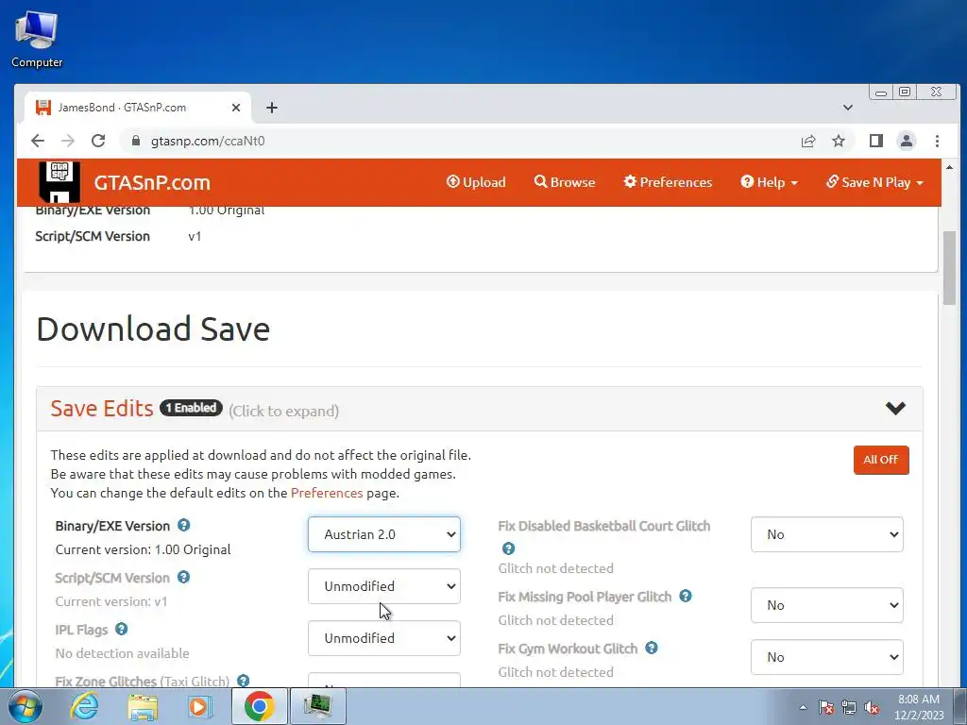
Task: Open the Upload page in navbar
Action: [x=476, y=182]
